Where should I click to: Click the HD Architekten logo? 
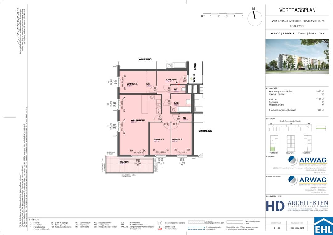[297, 206]
